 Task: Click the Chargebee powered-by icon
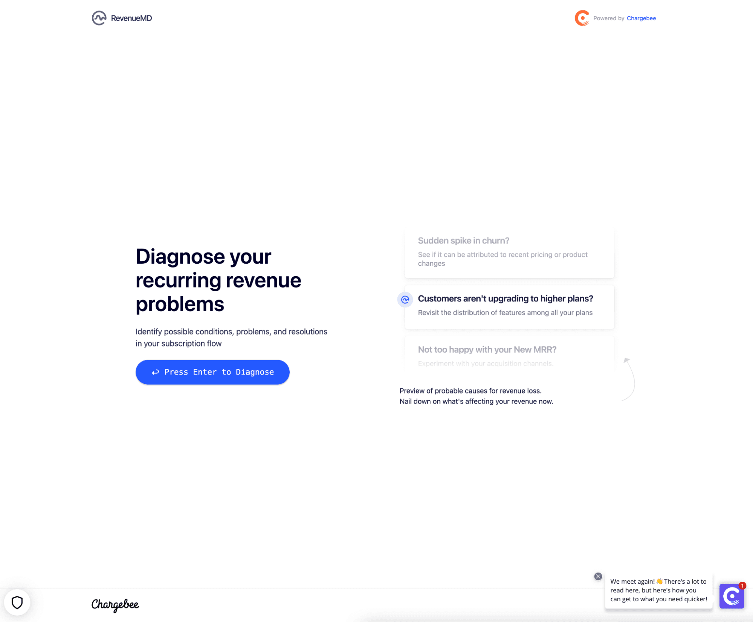tap(582, 18)
